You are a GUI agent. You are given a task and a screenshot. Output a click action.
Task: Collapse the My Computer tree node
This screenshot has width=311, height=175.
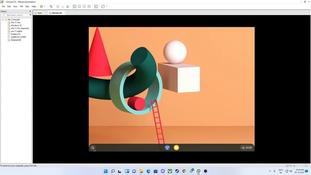point(3,19)
